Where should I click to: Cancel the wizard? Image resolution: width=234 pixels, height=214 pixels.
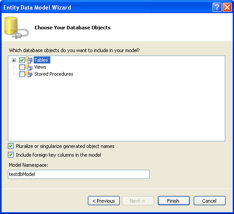[210, 201]
